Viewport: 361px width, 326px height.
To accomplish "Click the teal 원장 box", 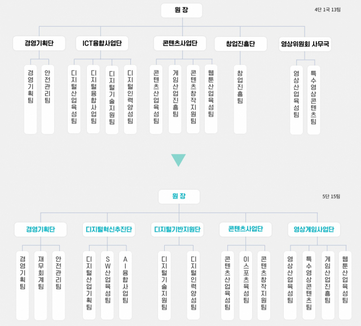I will (179, 197).
